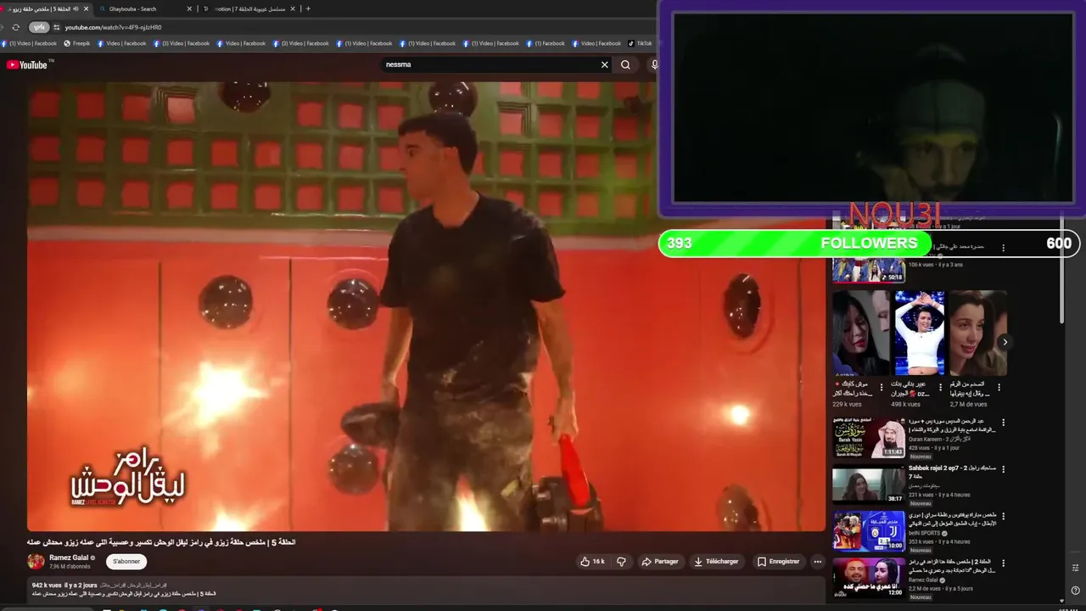Open Ramez Galal channel avatar
Viewport: 1086px width, 611px height.
[x=36, y=561]
